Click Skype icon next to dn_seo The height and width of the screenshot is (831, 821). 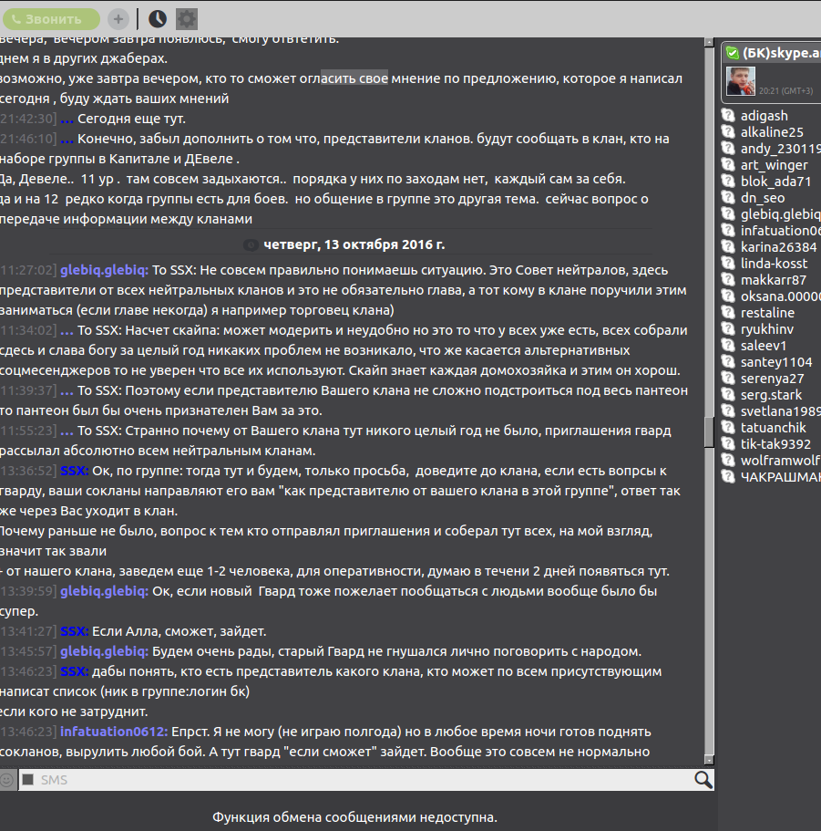728,197
